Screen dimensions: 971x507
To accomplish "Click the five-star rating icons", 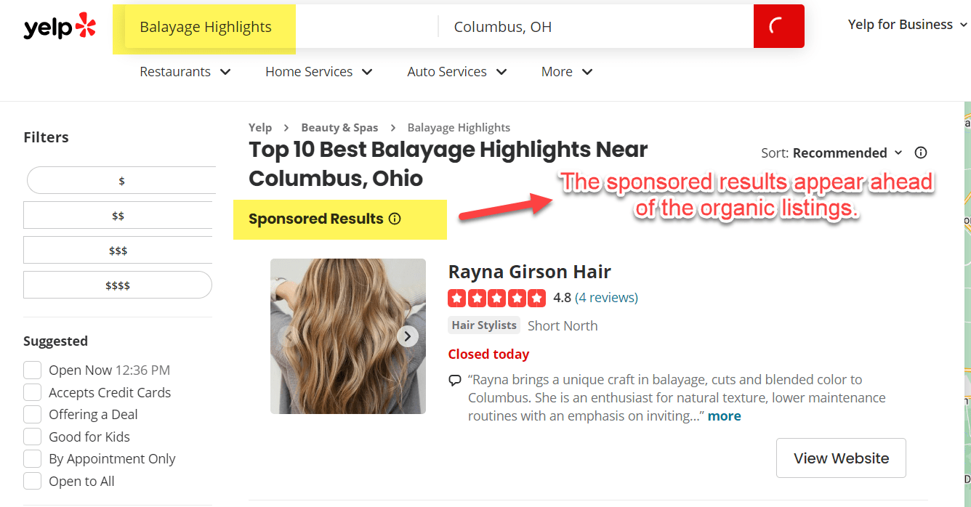I will (x=497, y=298).
